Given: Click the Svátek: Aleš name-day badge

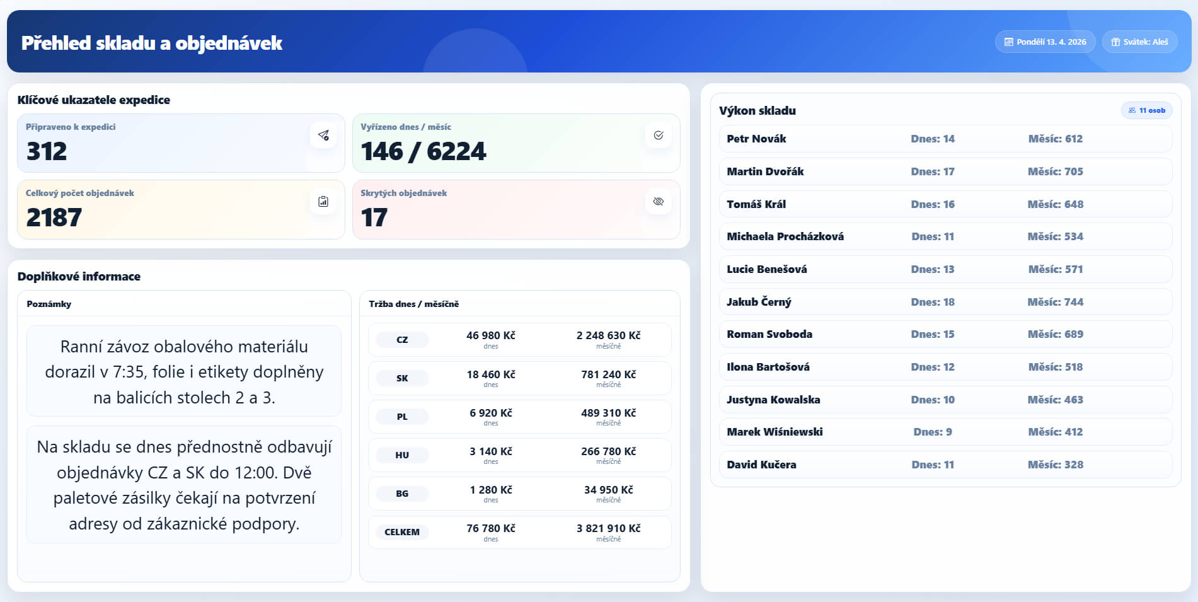Looking at the screenshot, I should (1140, 42).
